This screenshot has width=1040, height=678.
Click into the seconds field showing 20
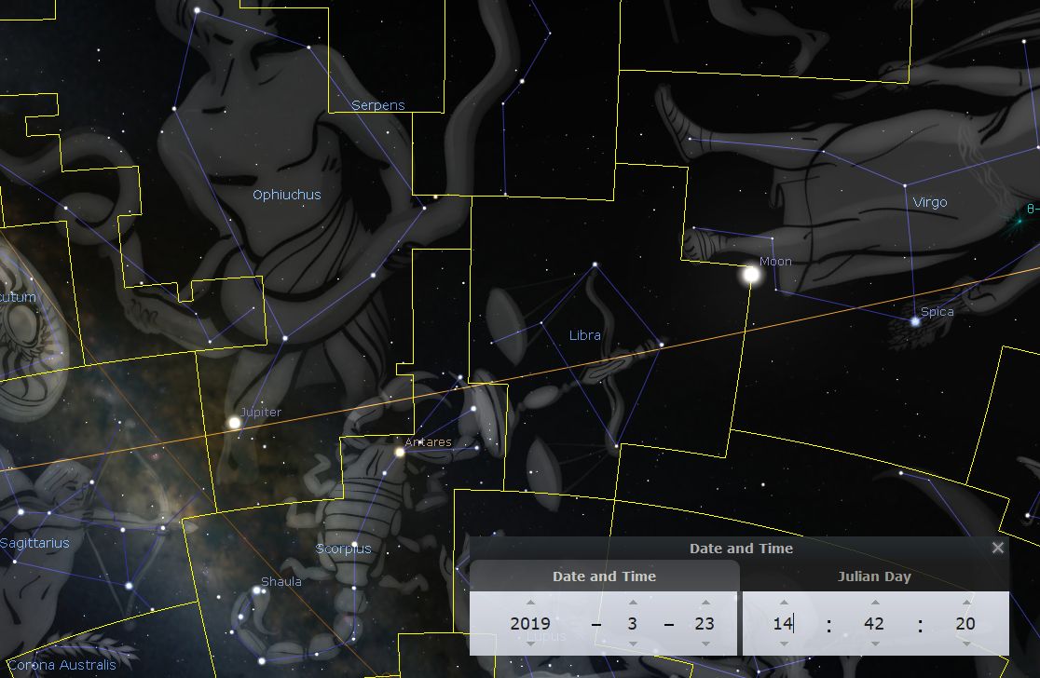pyautogui.click(x=965, y=624)
